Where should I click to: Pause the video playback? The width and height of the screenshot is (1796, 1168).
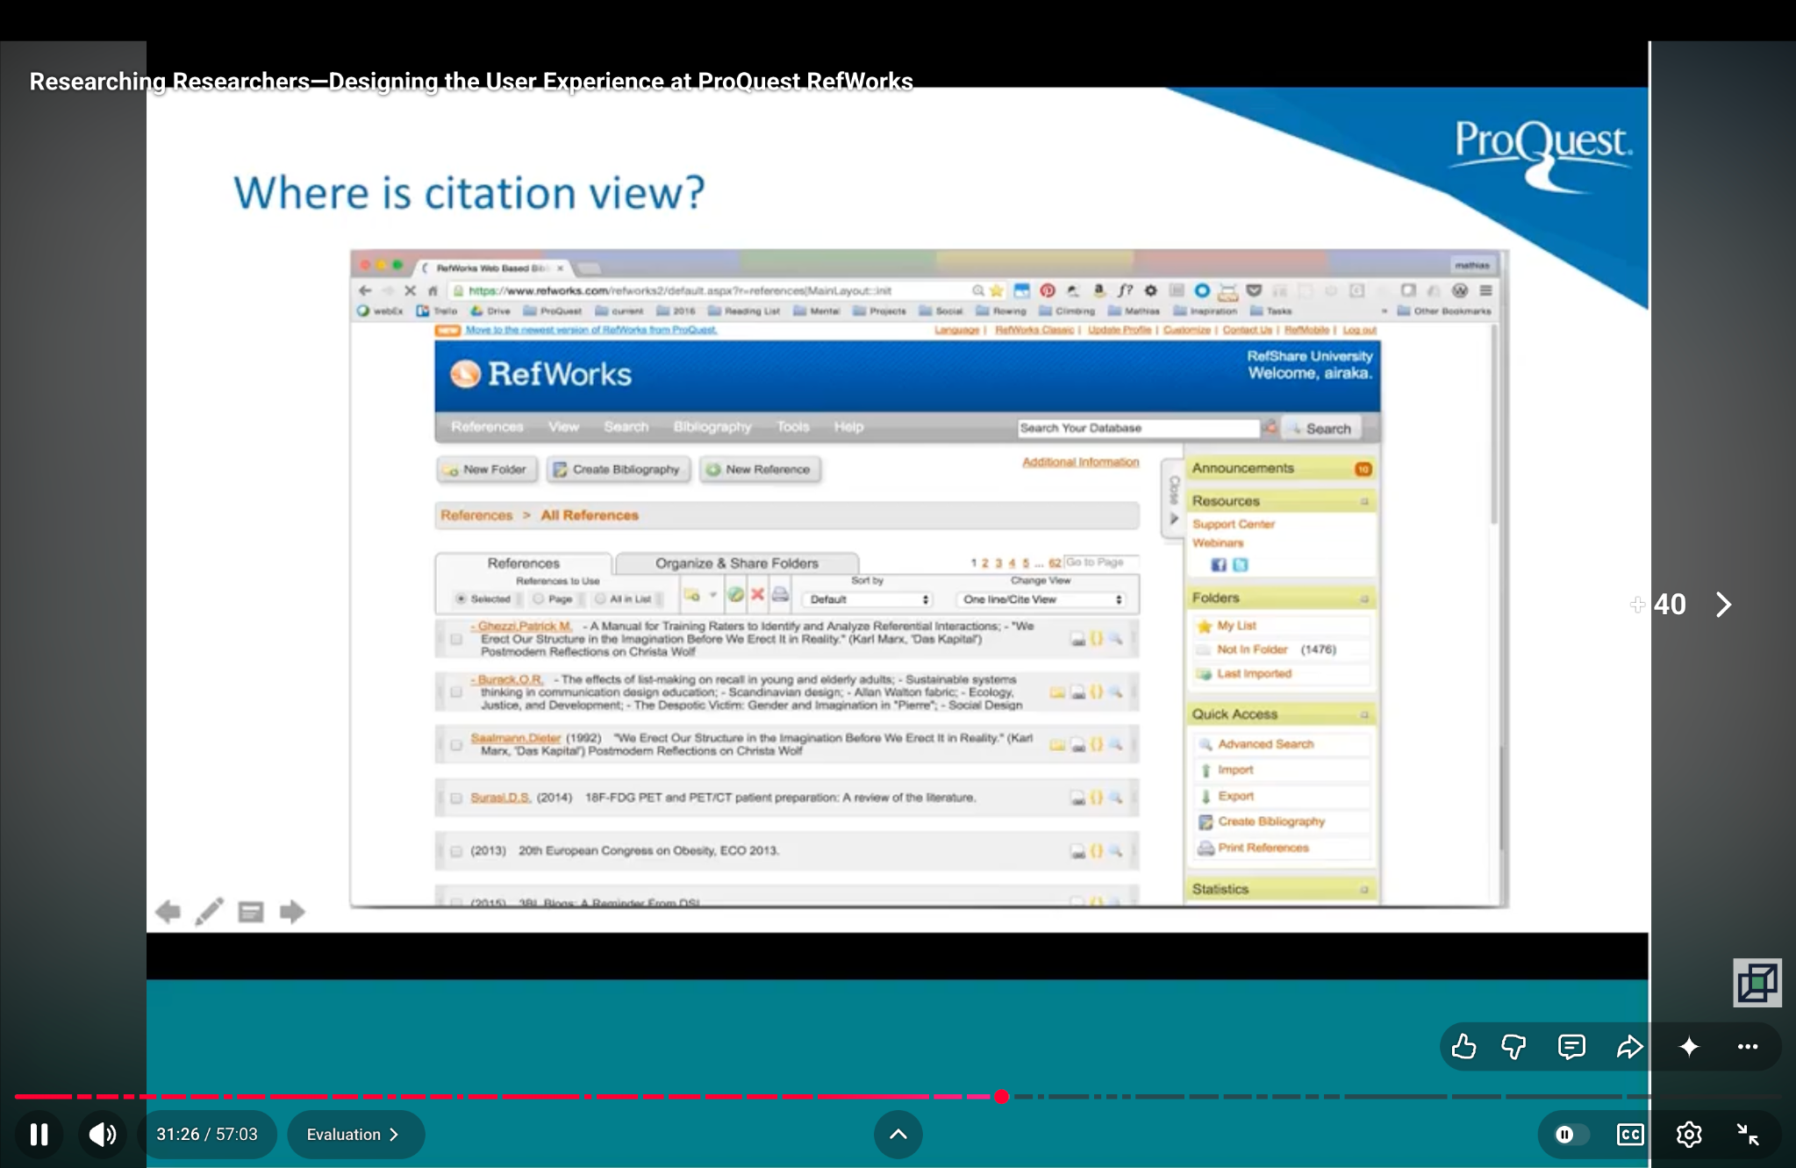click(39, 1134)
